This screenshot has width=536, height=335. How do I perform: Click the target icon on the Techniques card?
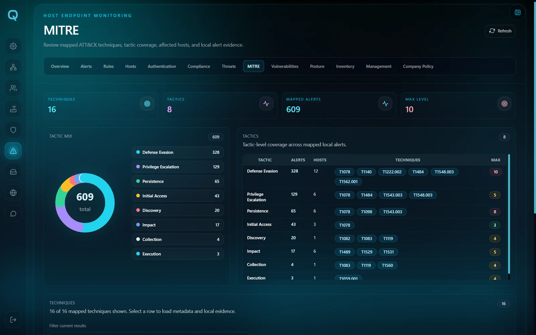click(x=147, y=104)
